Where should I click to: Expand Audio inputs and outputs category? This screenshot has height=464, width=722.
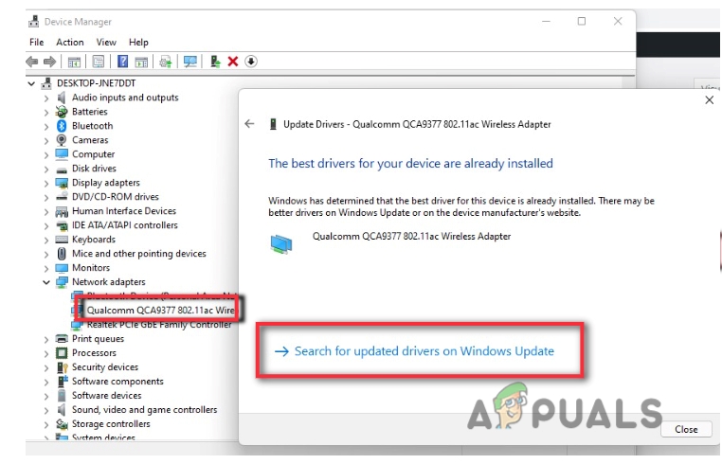[x=46, y=98]
